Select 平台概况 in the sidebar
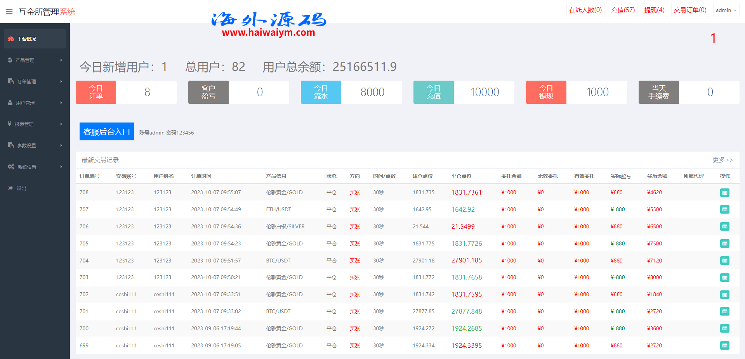This screenshot has width=745, height=359. coord(35,39)
